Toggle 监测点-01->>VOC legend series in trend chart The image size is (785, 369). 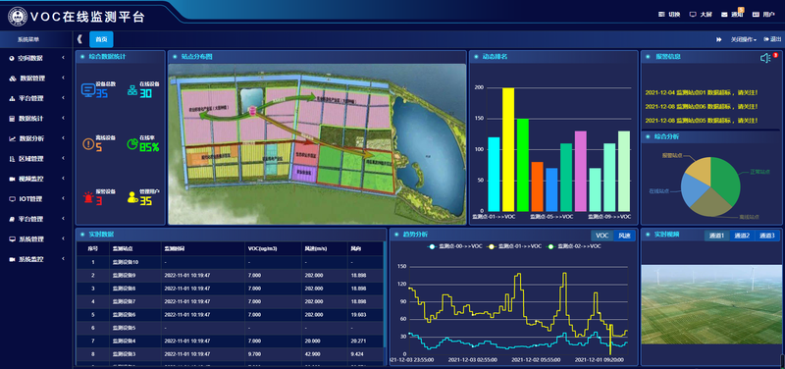(x=514, y=246)
